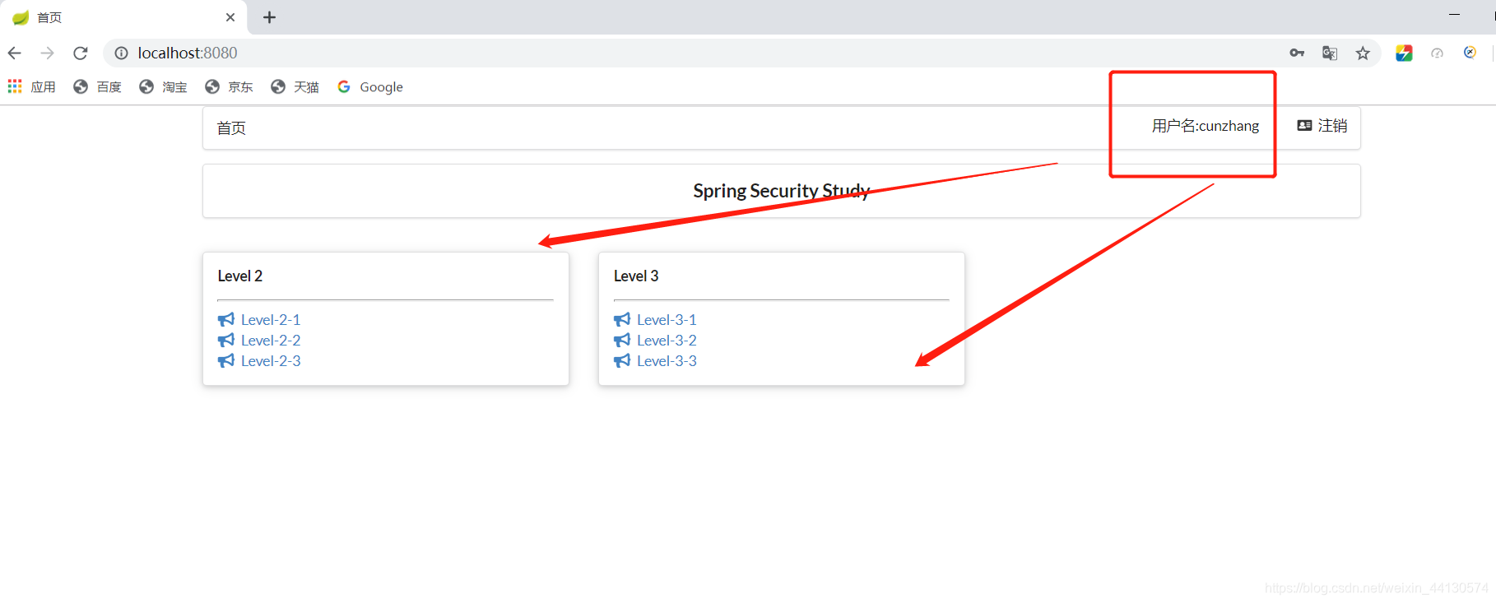This screenshot has width=1496, height=603.
Task: Open the 天猫 bookmark
Action: pos(295,86)
